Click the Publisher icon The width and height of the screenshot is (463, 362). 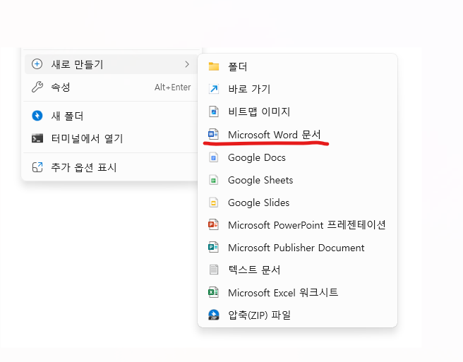pyautogui.click(x=213, y=247)
